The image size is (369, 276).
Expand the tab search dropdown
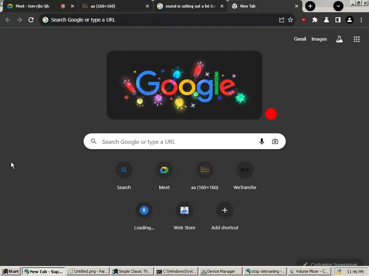click(x=338, y=6)
